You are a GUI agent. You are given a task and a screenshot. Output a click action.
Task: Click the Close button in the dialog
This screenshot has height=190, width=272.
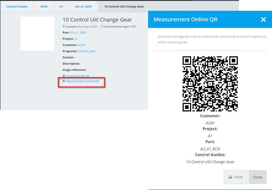pos(257,177)
